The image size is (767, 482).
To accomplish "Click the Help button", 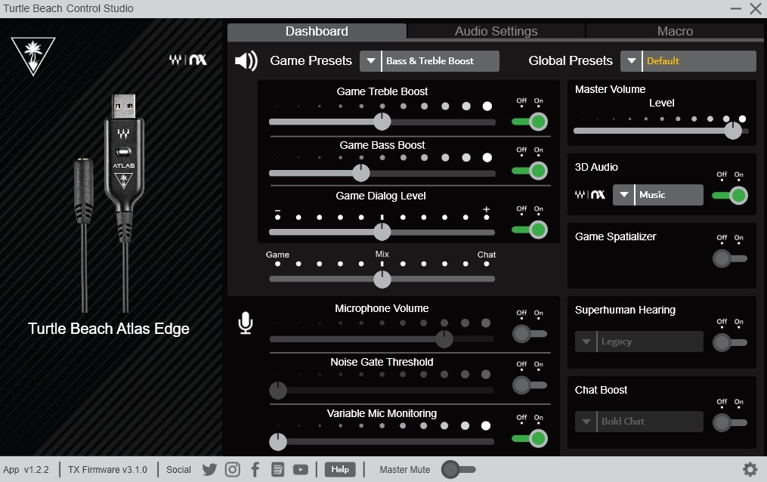I will click(x=340, y=470).
